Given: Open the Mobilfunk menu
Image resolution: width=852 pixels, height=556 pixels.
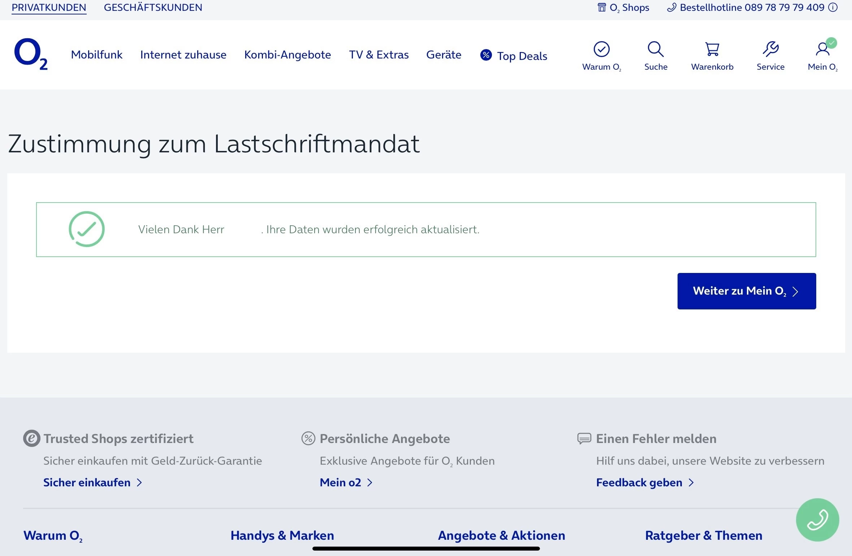Looking at the screenshot, I should coord(96,55).
